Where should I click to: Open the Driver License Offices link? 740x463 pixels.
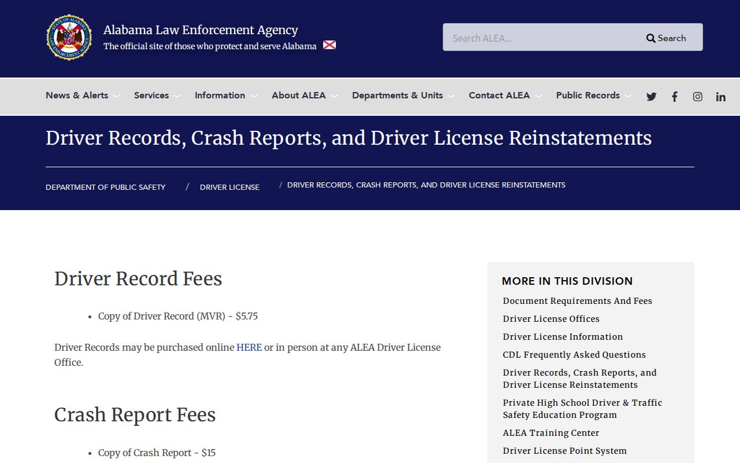click(551, 319)
